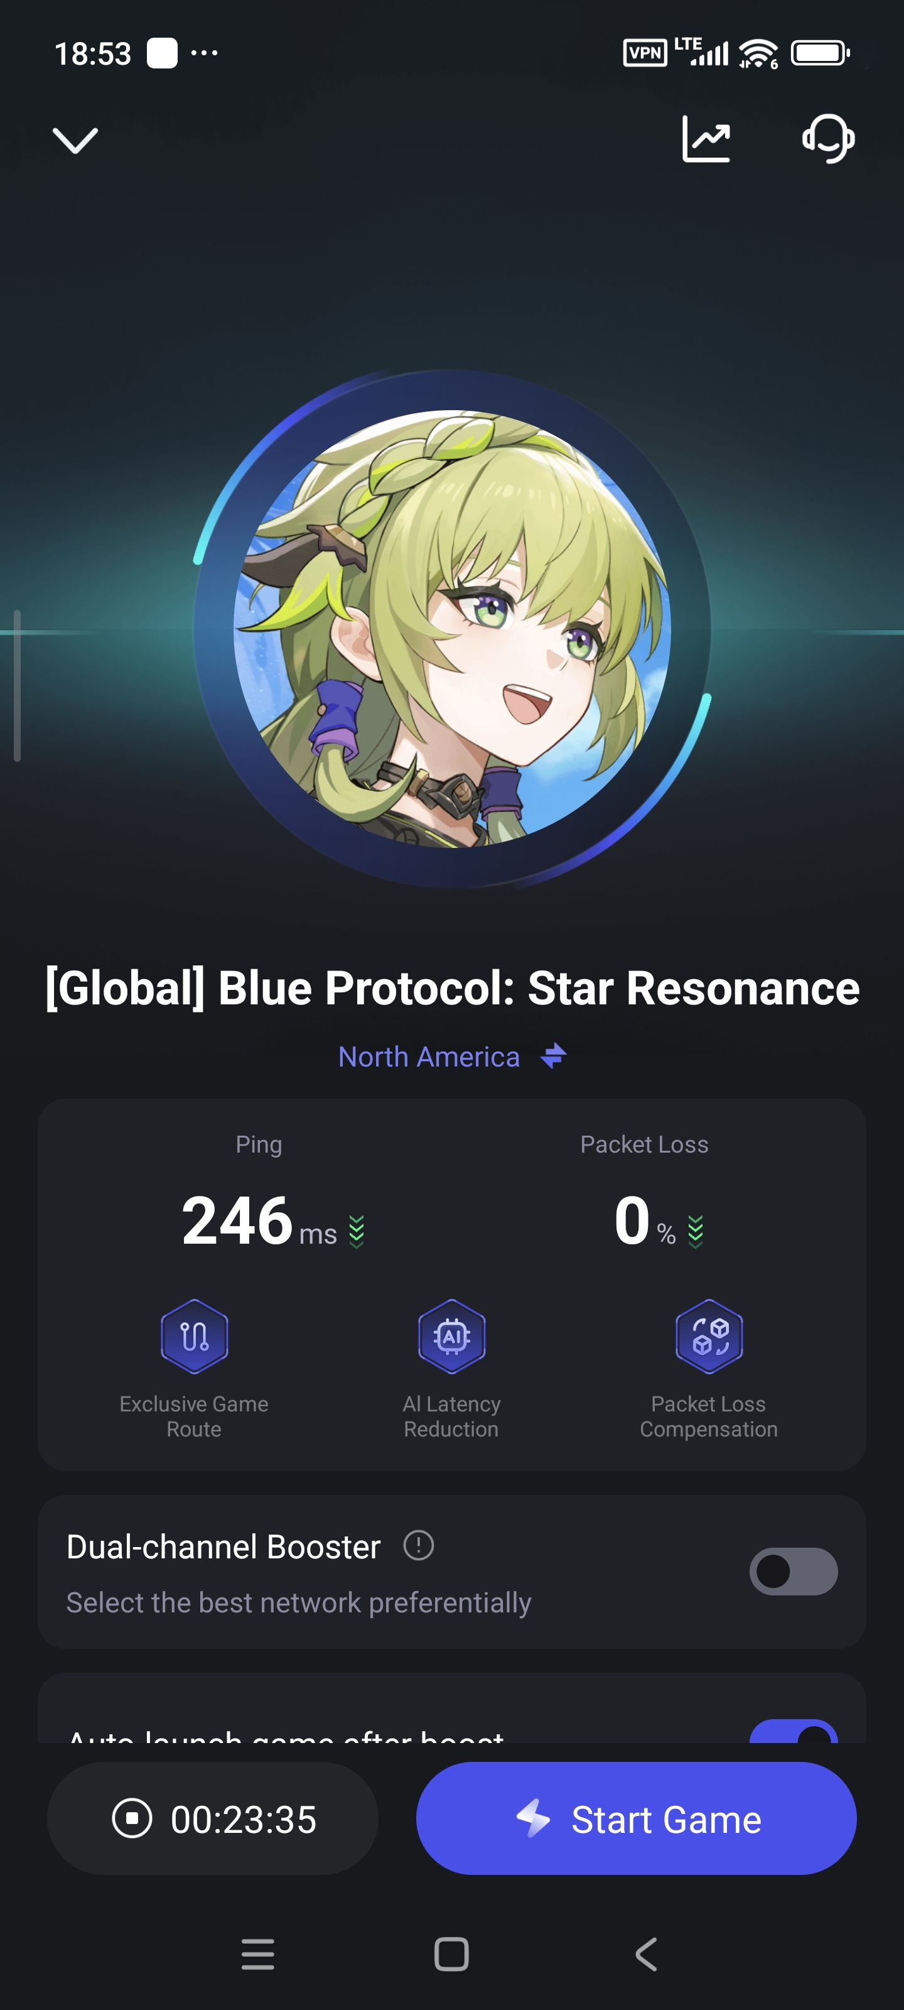
Task: Tap the swap region arrows icon
Action: pyautogui.click(x=554, y=1056)
